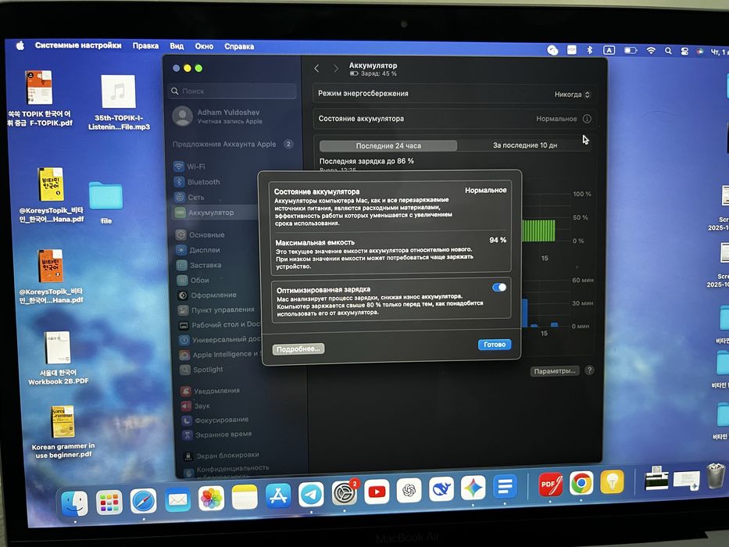729x547 pixels.
Task: Open Safari from the Dock
Action: 143,501
